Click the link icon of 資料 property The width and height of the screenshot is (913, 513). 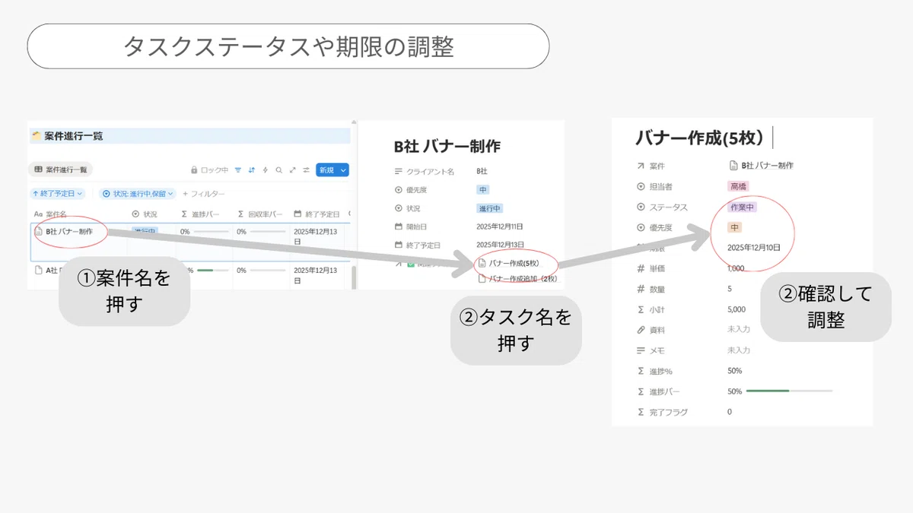point(641,330)
